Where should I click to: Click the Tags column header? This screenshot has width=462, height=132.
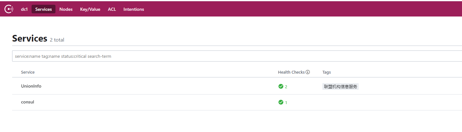[326, 72]
